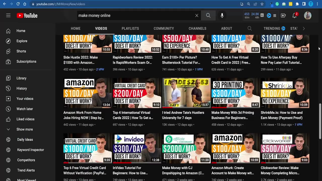Viewport: 322px width, 181px height.
Task: Open the YouTube hamburger guide menu
Action: pyautogui.click(x=8, y=15)
